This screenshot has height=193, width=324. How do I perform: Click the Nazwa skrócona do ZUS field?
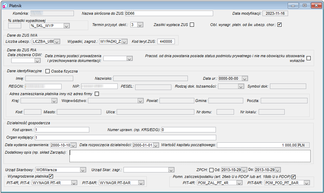coord(169,13)
